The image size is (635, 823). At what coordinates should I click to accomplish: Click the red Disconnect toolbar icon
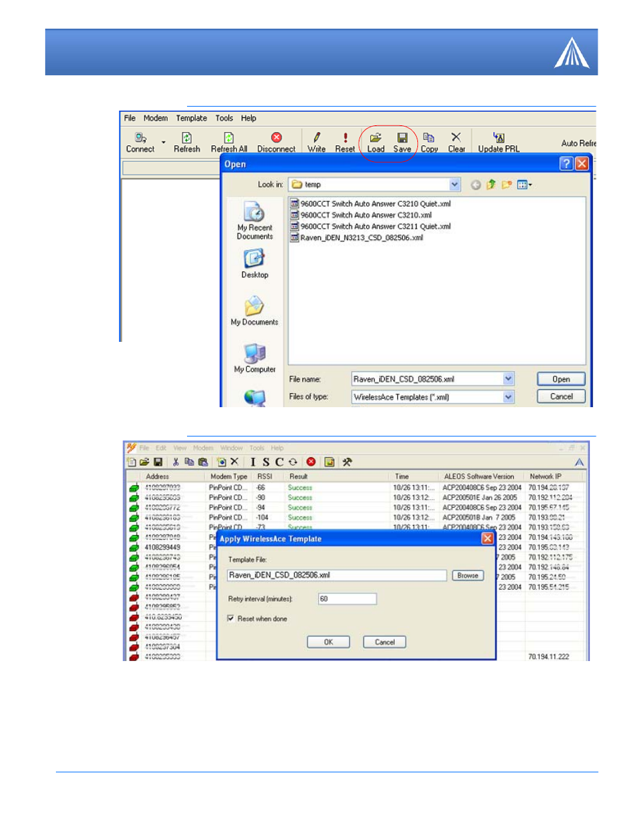(x=276, y=137)
